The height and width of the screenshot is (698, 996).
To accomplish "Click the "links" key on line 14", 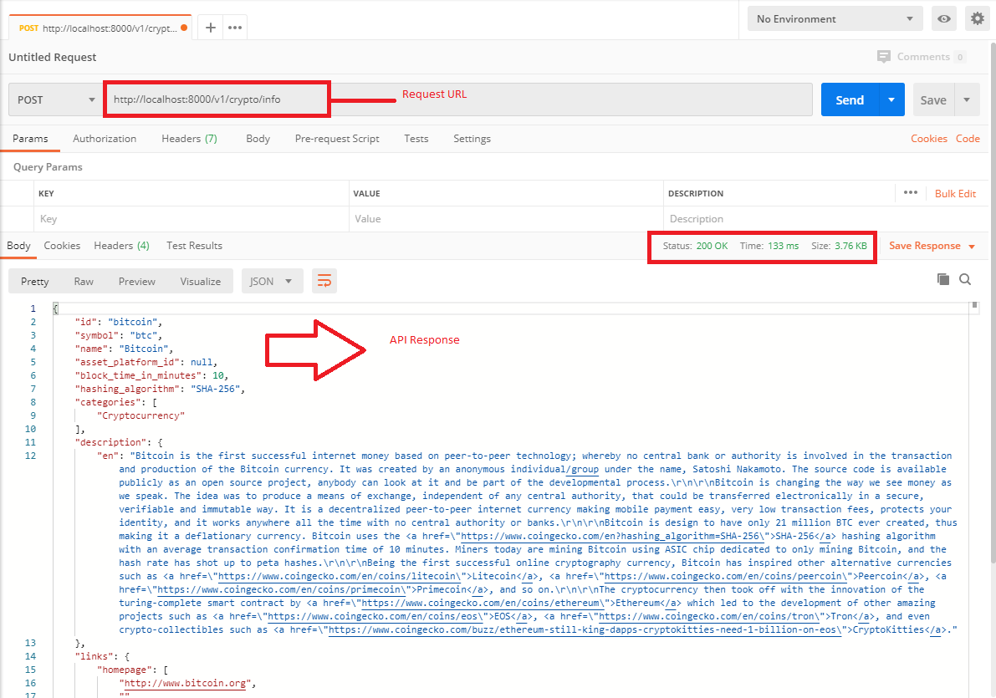I will tap(94, 656).
